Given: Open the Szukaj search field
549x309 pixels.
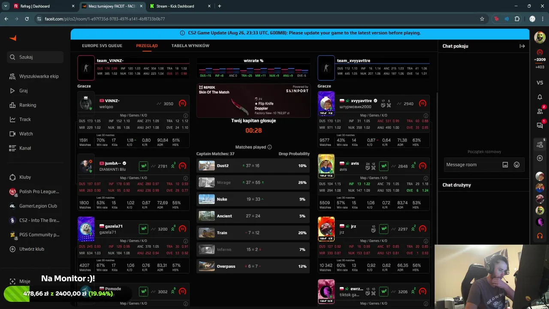Looking at the screenshot, I should click(x=35, y=57).
